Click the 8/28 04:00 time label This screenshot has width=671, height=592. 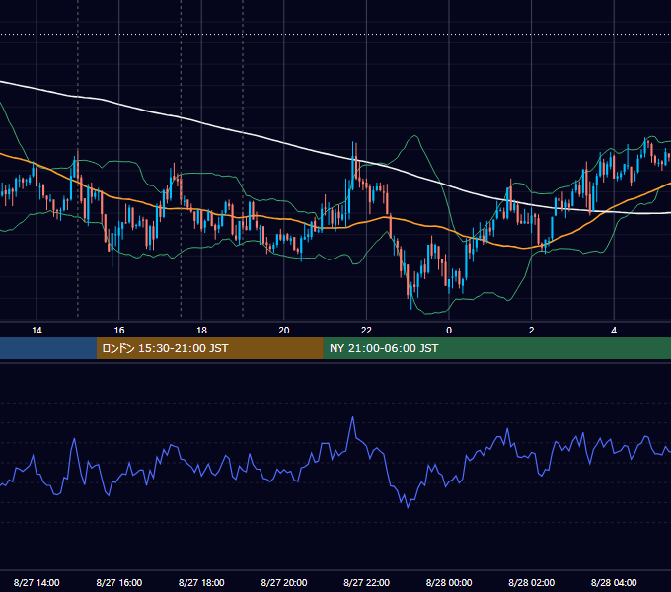(614, 582)
